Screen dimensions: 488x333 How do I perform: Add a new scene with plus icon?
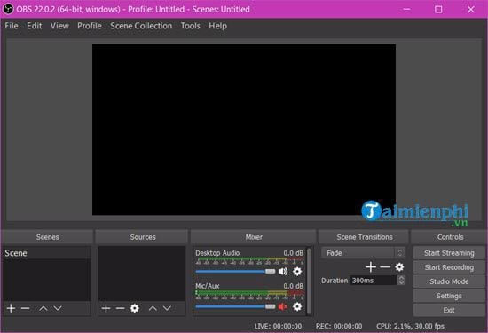[12, 308]
